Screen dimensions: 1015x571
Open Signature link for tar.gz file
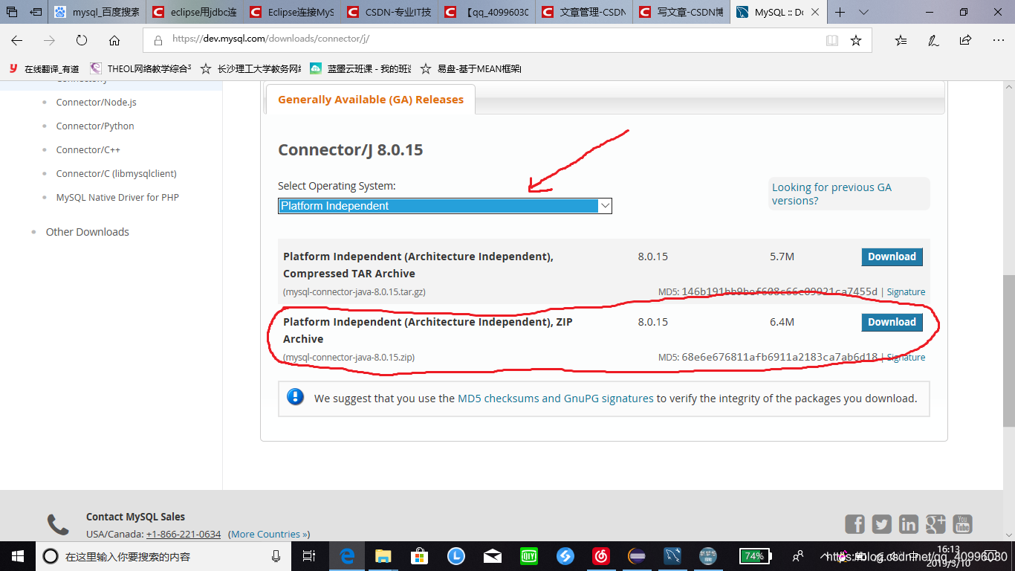pos(906,292)
